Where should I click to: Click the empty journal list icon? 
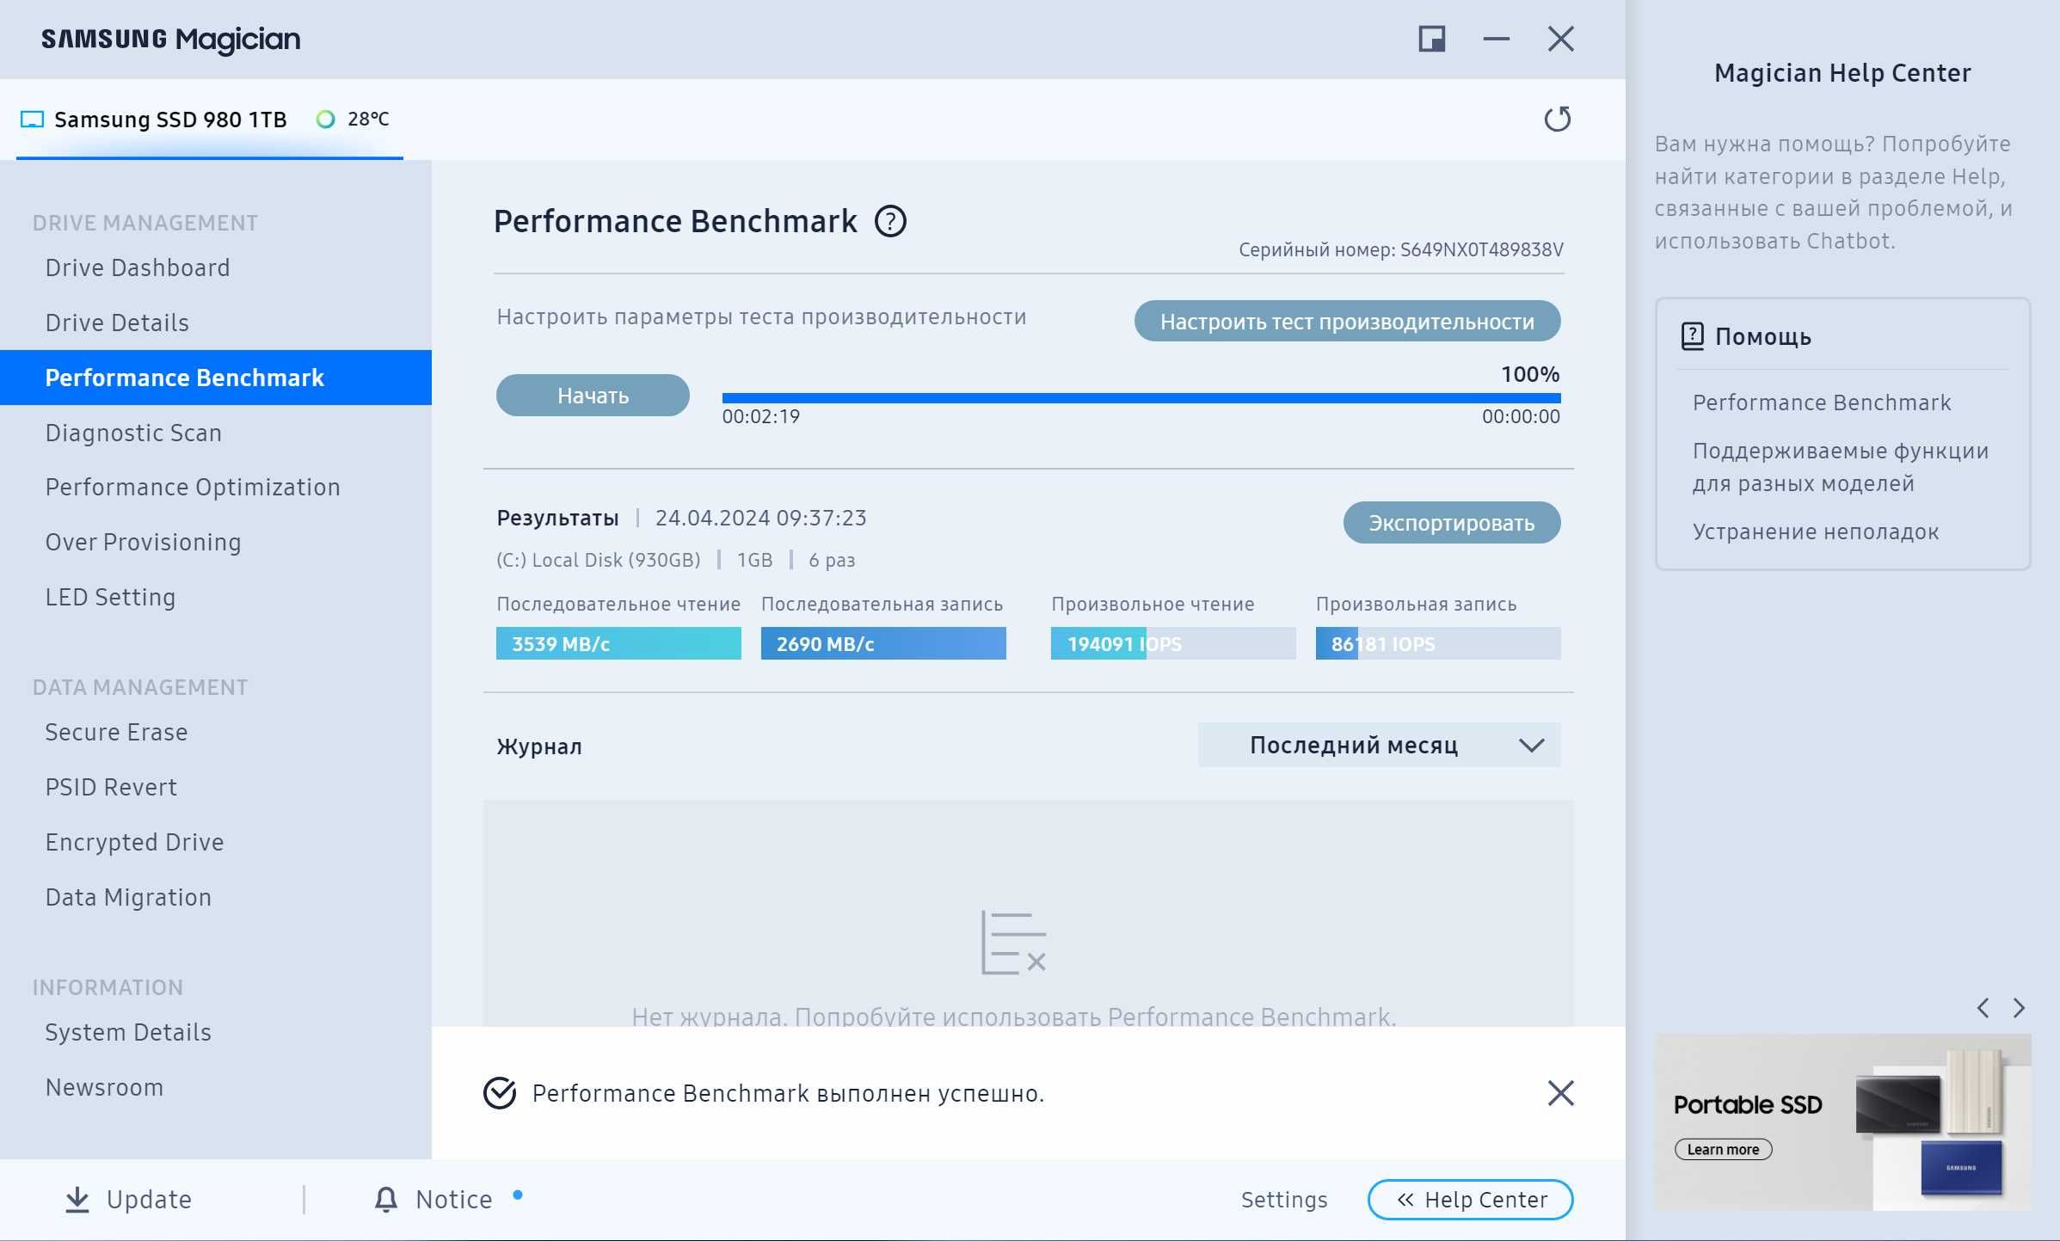click(1013, 943)
